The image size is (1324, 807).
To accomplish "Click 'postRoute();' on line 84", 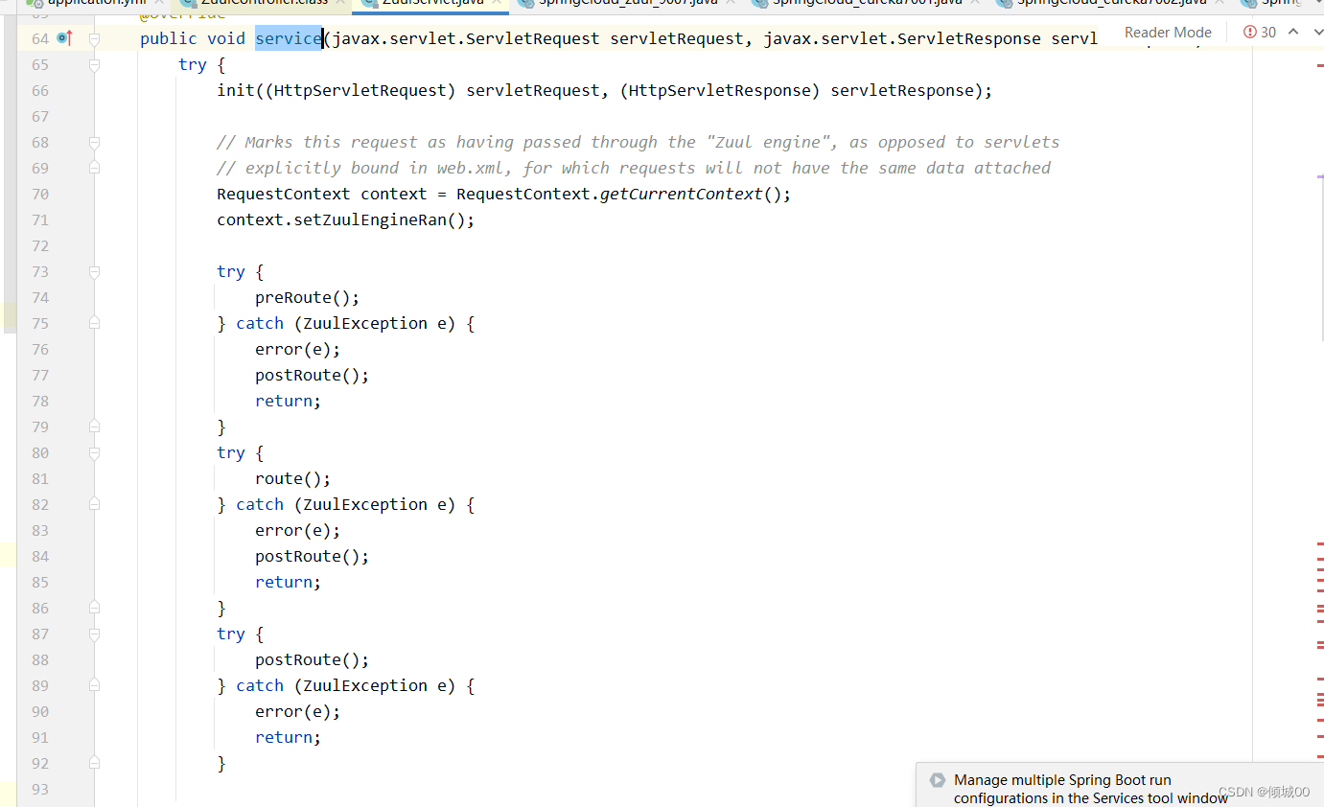I will click(x=313, y=556).
